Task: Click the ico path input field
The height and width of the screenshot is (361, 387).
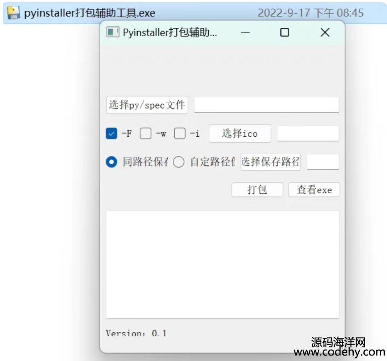Action: 308,134
